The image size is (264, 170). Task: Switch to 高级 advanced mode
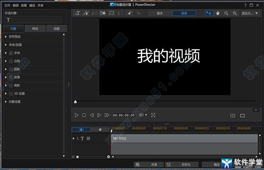click(184, 13)
